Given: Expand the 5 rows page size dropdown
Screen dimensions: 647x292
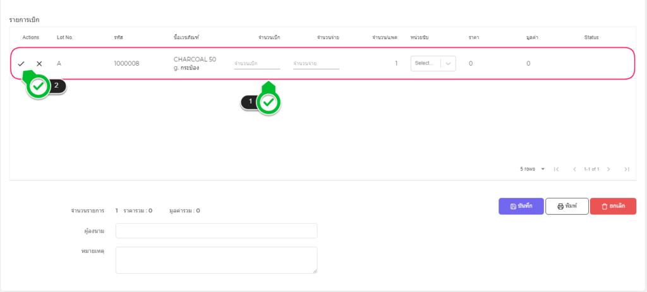Looking at the screenshot, I should (531, 169).
